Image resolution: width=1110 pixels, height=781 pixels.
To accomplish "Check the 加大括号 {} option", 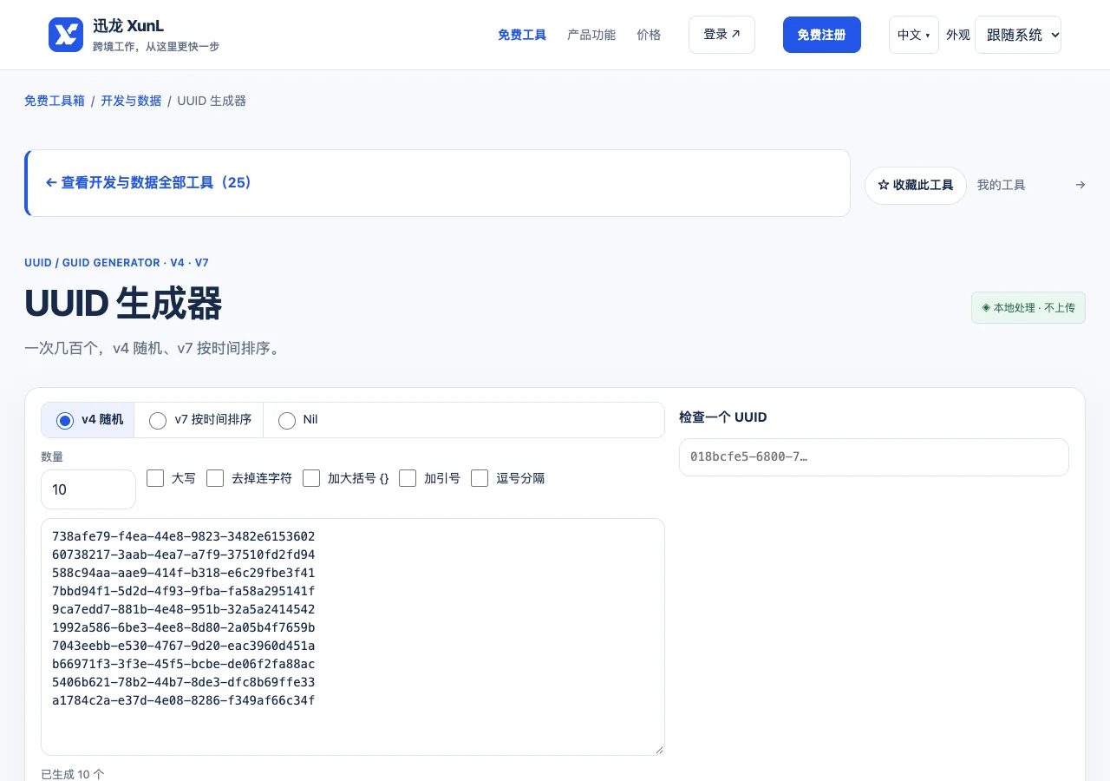I will 311,478.
